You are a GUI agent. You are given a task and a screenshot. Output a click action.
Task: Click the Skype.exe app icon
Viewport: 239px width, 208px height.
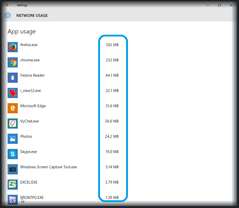point(13,154)
